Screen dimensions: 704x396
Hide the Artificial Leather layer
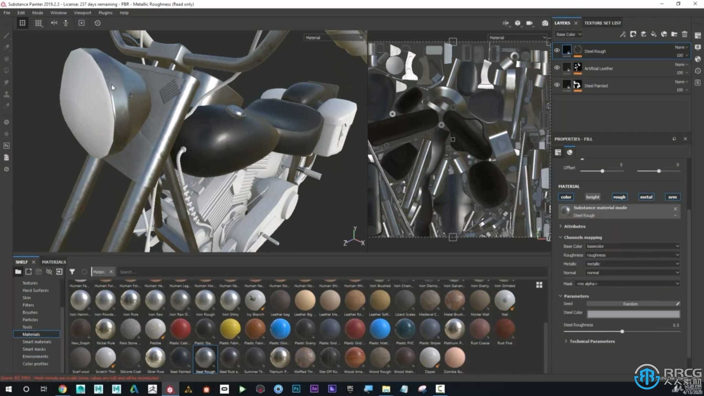click(557, 68)
